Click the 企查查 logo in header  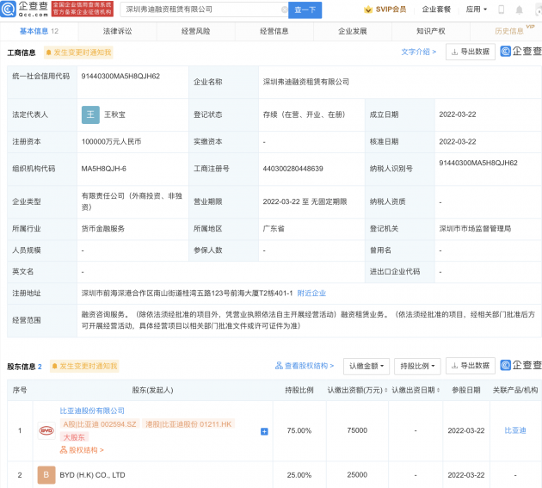point(24,9)
